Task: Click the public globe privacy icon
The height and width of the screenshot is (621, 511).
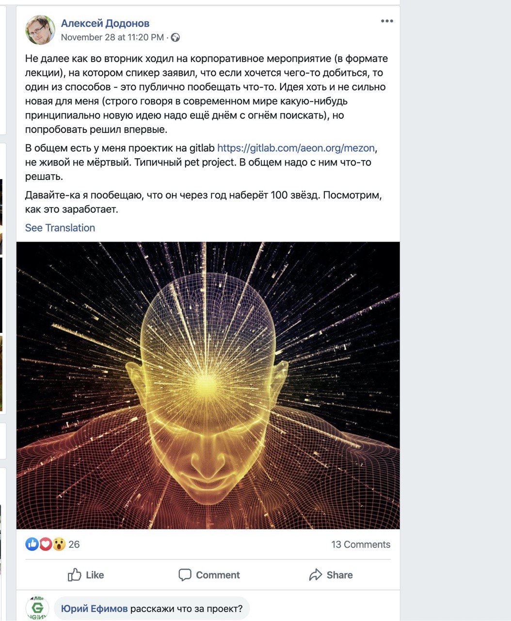Action: click(x=176, y=37)
